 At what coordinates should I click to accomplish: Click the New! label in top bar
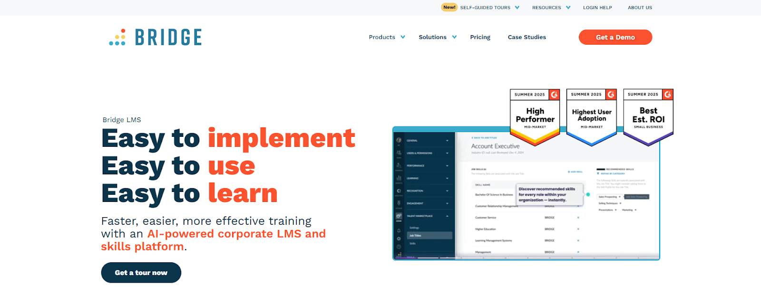(449, 7)
